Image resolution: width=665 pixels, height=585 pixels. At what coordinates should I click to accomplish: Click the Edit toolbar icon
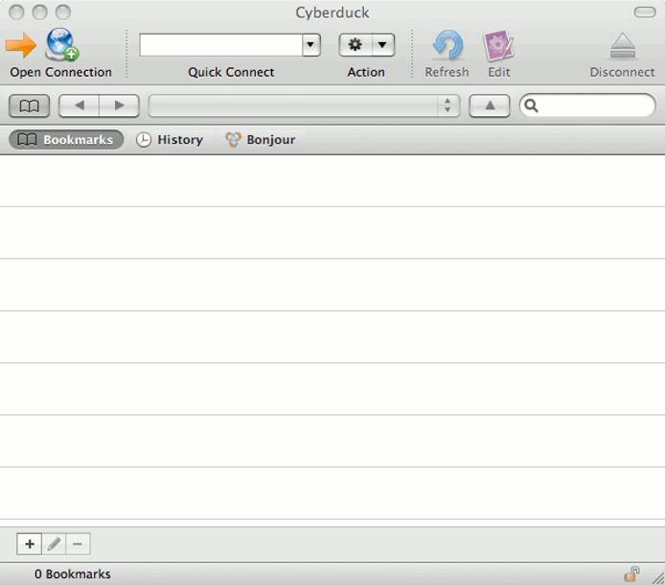click(x=498, y=45)
